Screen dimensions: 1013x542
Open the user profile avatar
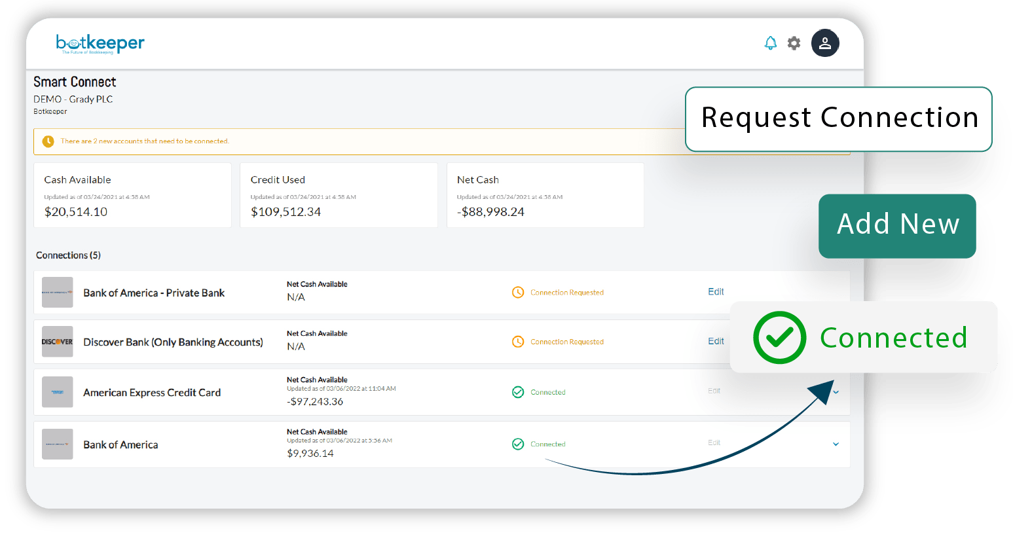pyautogui.click(x=825, y=43)
